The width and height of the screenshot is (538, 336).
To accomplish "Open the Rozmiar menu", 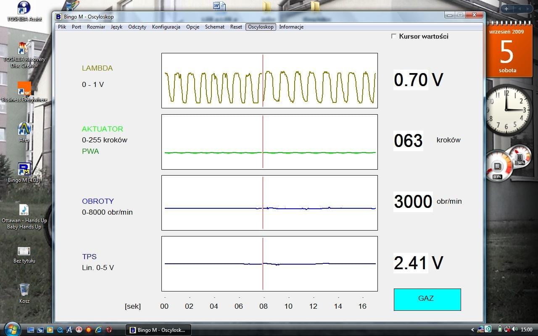I will point(96,27).
